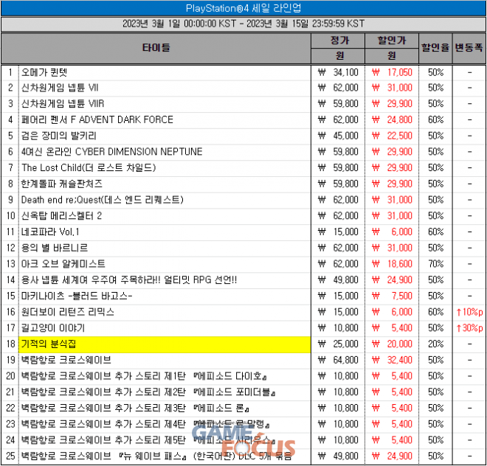The height and width of the screenshot is (466, 487).
Task: Click the title '원더보이 리턴즈 리믹스'
Action: click(67, 313)
